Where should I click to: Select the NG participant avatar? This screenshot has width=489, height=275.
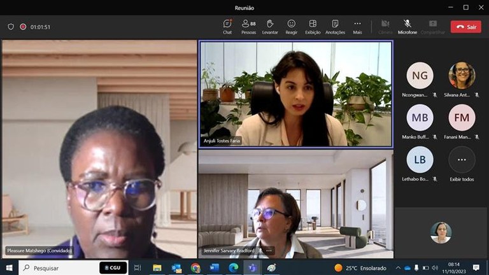click(420, 76)
